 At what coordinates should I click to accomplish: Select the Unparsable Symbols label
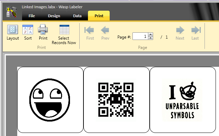(183, 100)
